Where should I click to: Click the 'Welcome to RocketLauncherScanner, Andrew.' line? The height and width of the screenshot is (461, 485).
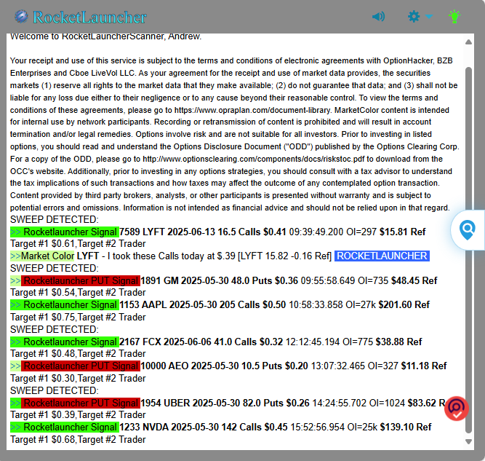click(105, 36)
